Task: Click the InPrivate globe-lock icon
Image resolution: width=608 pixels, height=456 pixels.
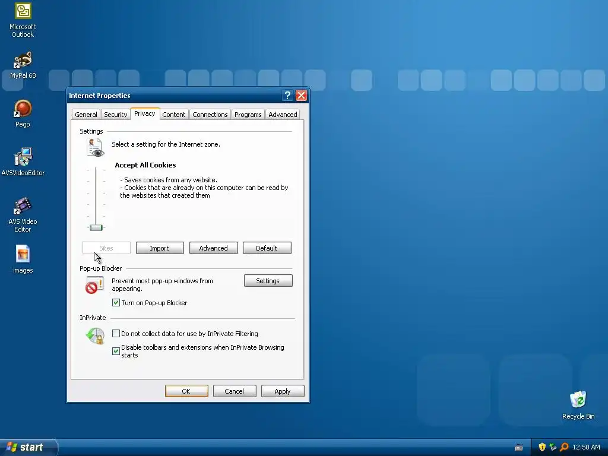Action: [x=95, y=336]
